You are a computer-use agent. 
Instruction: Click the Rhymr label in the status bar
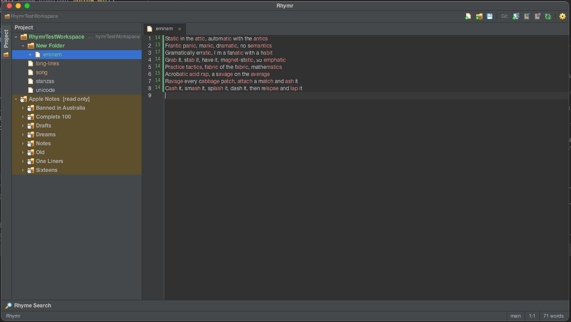[x=13, y=316]
